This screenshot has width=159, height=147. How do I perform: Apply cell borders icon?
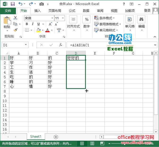(x=27, y=30)
